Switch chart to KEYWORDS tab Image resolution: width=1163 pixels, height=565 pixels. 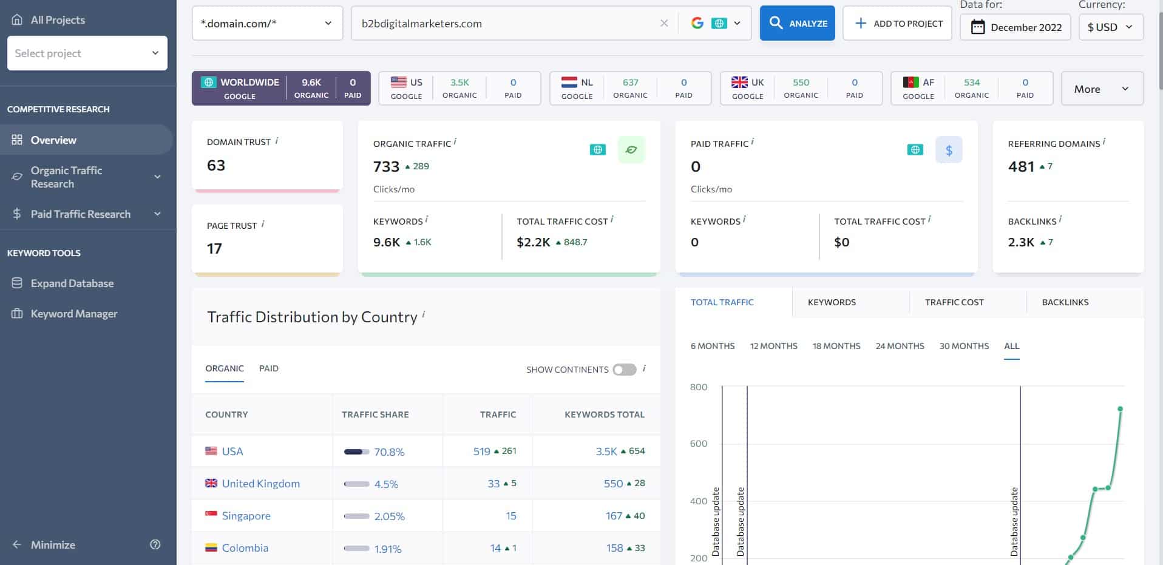tap(832, 302)
